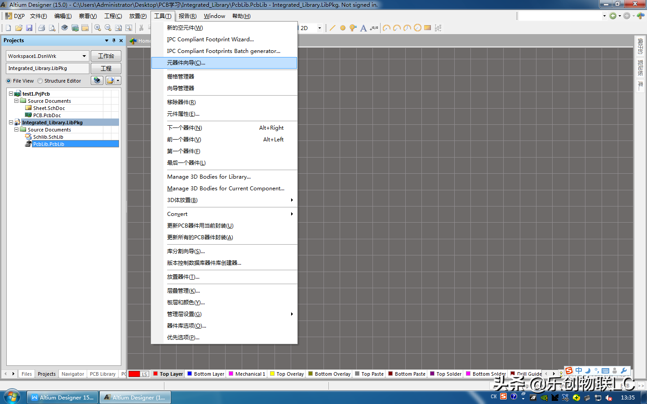This screenshot has height=404, width=647.
Task: Select the File View radio button
Action: 9,81
